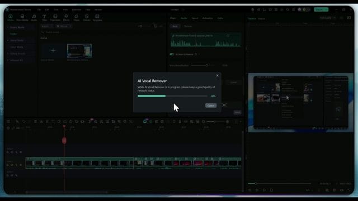Click the preview volume icon

pyautogui.click(x=342, y=190)
